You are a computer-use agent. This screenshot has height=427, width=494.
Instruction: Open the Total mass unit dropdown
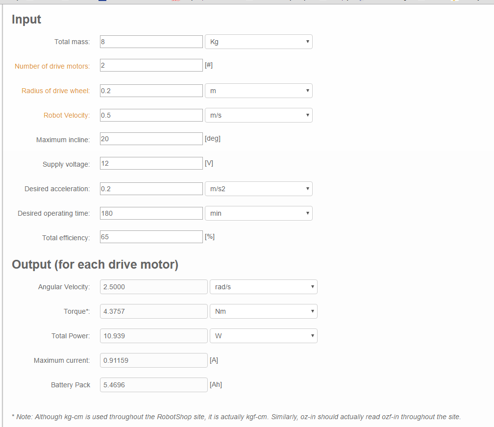point(258,42)
